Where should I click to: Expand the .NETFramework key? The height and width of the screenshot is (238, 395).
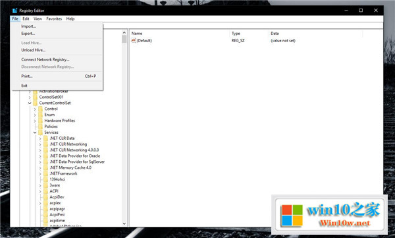40,173
